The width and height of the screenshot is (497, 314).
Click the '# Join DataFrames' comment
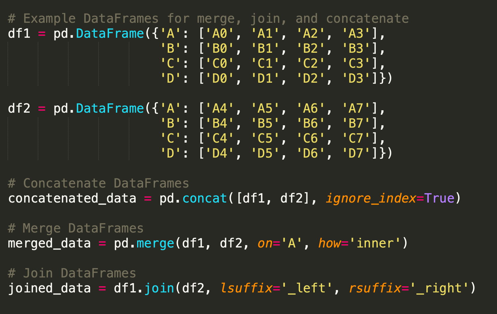click(72, 273)
